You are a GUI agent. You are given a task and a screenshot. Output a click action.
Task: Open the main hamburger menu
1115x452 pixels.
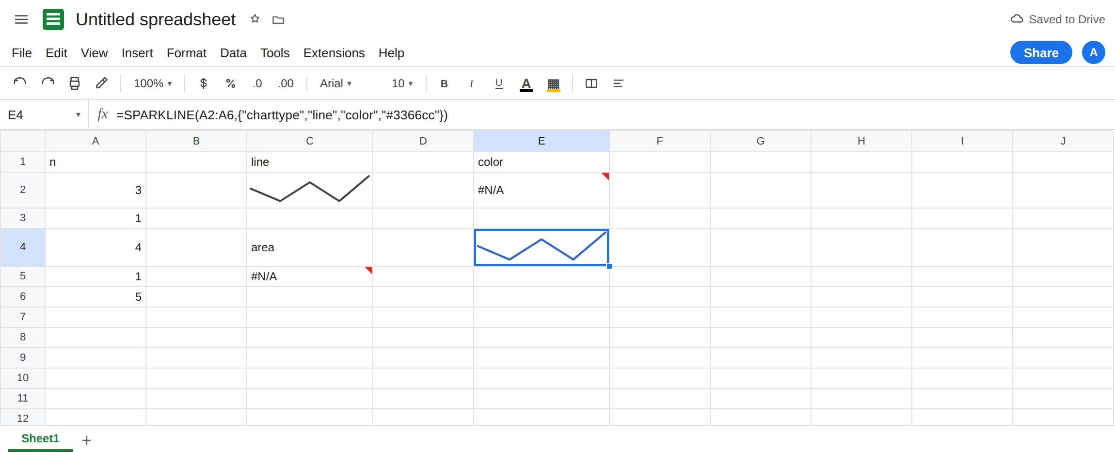click(21, 19)
